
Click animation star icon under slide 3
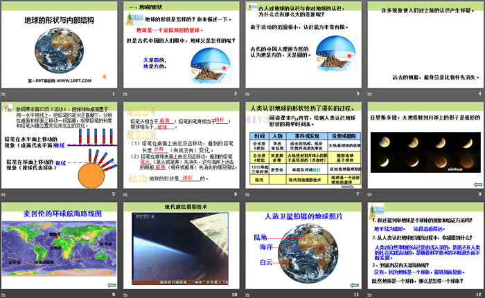(x=247, y=94)
